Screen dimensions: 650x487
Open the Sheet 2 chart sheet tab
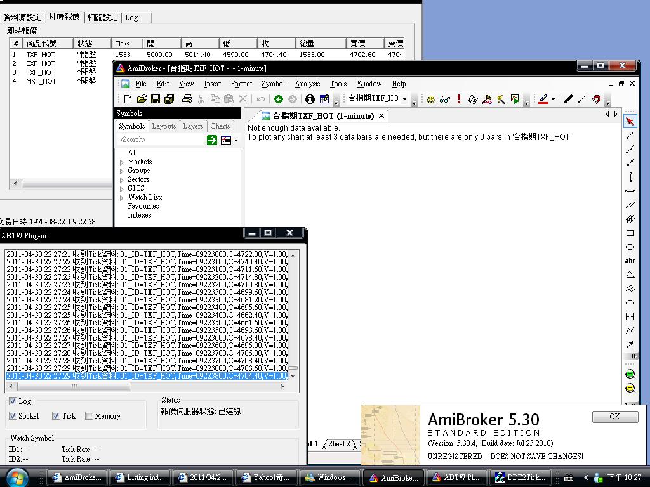pyautogui.click(x=339, y=445)
